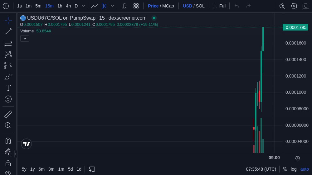Collapse the indicator legend chevron
This screenshot has width=312, height=175.
(25, 38)
